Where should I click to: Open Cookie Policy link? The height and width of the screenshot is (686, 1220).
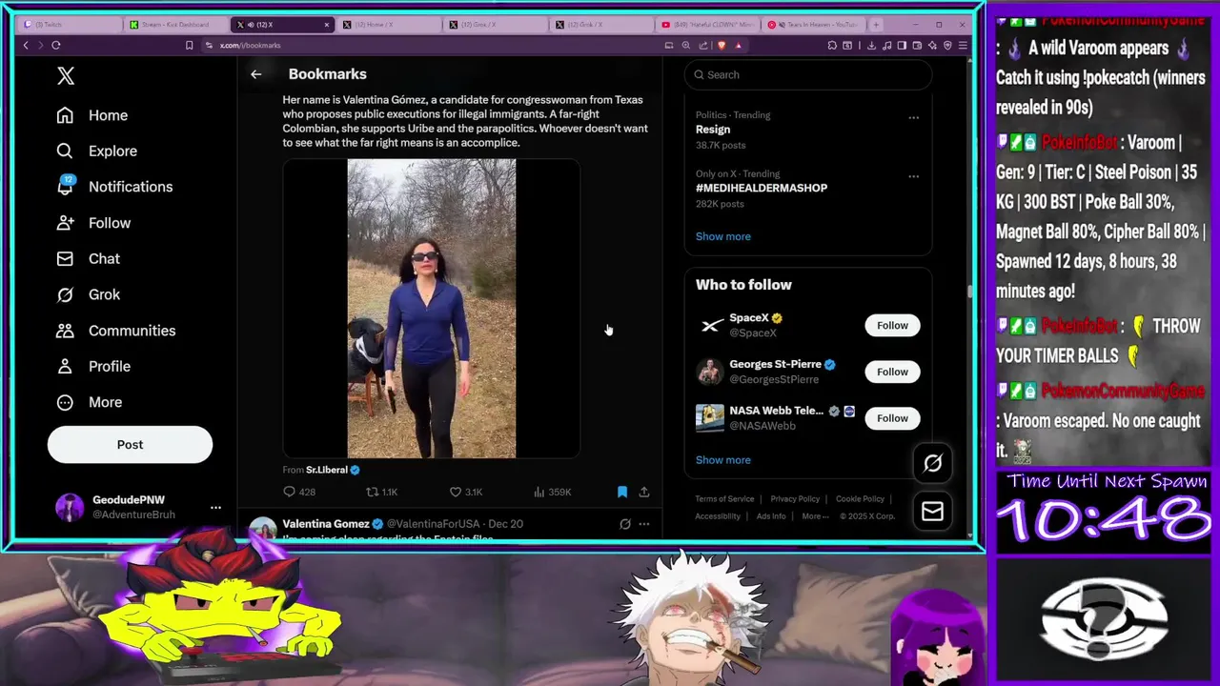[x=860, y=499]
